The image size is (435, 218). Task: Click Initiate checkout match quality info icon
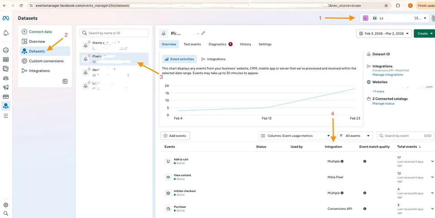(365, 193)
